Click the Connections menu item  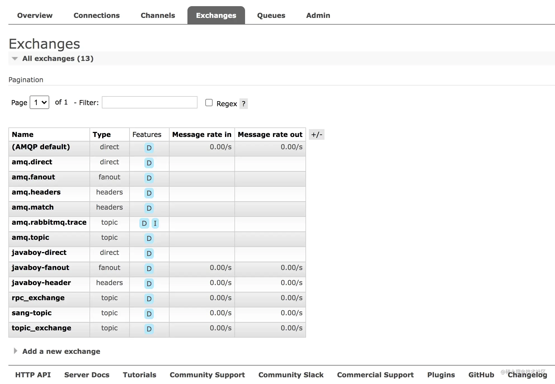pyautogui.click(x=96, y=15)
